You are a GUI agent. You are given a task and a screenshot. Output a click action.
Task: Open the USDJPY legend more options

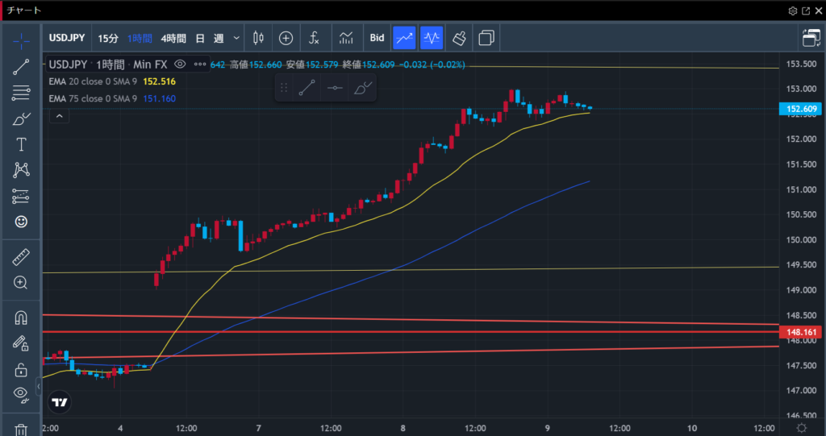click(198, 64)
